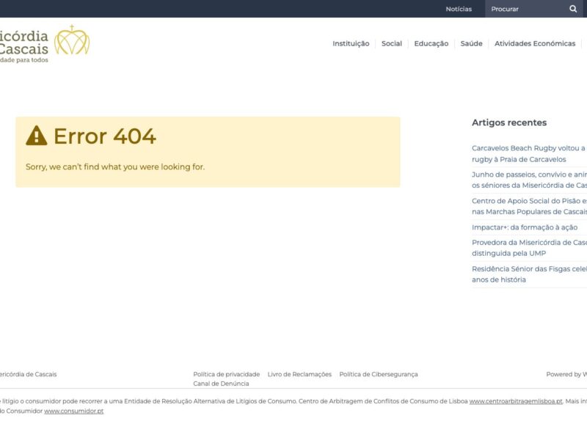
Task: Open the Impactar+ article link
Action: tap(525, 227)
